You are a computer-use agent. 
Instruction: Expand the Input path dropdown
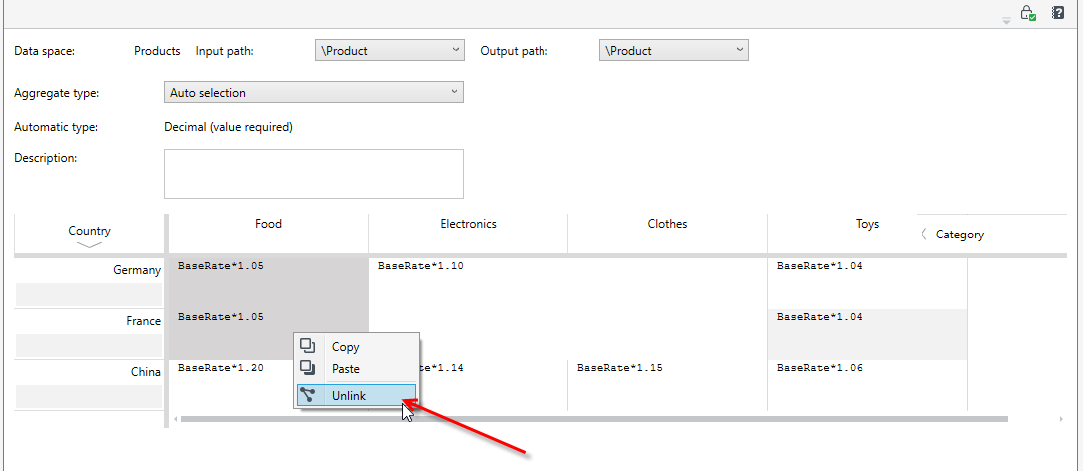click(x=389, y=50)
